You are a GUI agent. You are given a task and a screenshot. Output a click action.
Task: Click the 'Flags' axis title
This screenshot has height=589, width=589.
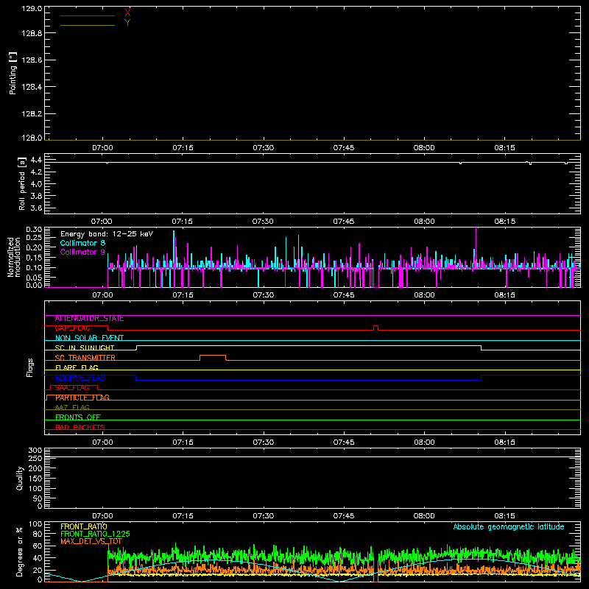coord(30,367)
